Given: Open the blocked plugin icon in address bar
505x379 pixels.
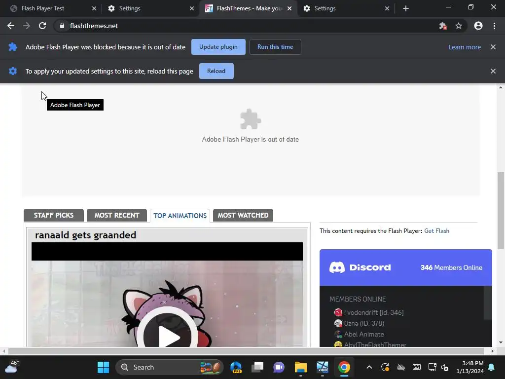Looking at the screenshot, I should (x=443, y=26).
